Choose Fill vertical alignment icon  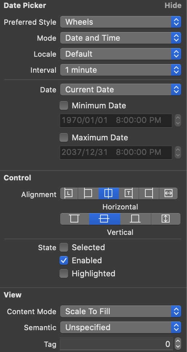166,219
